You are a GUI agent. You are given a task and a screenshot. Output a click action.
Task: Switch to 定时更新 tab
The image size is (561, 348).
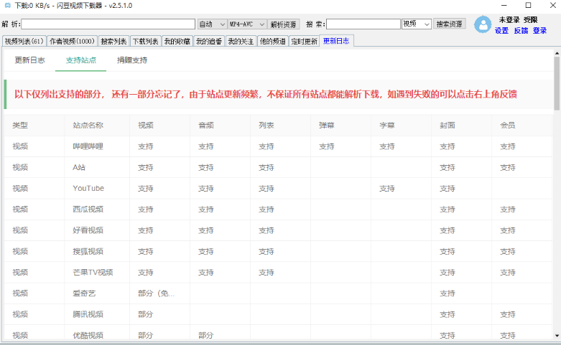tap(304, 42)
